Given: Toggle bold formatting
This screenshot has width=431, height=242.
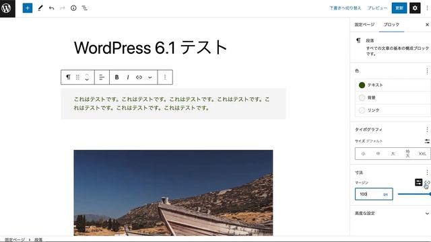Looking at the screenshot, I should coord(117,77).
